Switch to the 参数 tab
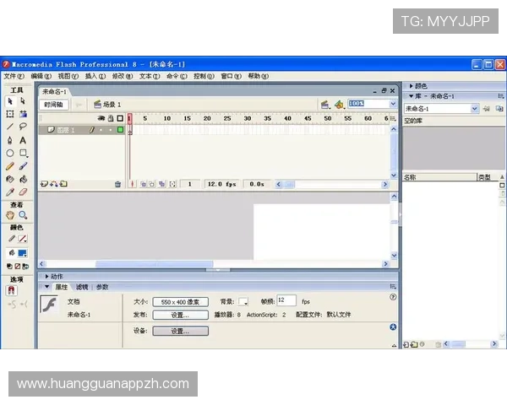Screen dimensions: 507x405 pos(102,287)
